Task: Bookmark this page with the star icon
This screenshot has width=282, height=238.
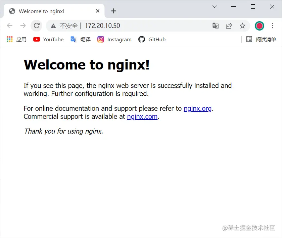Action: click(x=242, y=26)
